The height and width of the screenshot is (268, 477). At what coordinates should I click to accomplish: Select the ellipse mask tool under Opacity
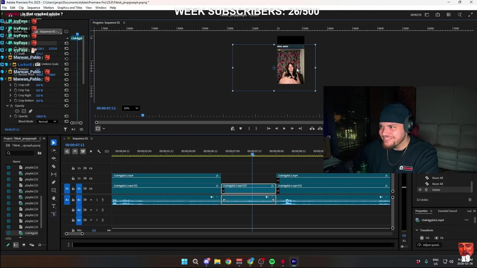pyautogui.click(x=17, y=111)
